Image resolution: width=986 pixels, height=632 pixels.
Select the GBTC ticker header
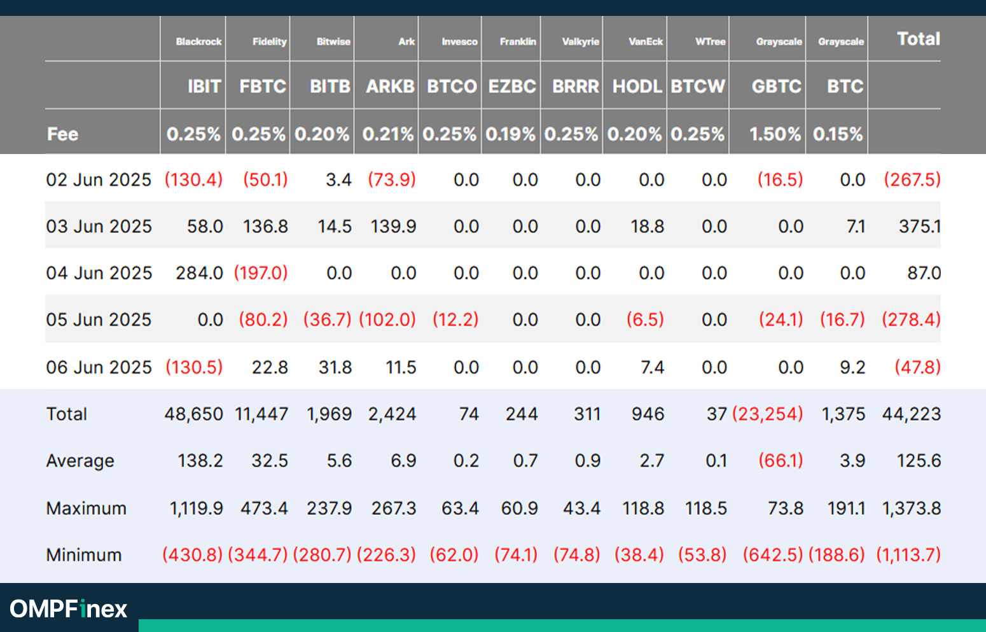click(x=777, y=87)
